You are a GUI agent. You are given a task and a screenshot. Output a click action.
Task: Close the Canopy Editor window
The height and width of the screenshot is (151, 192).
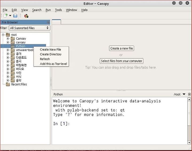[187, 3]
